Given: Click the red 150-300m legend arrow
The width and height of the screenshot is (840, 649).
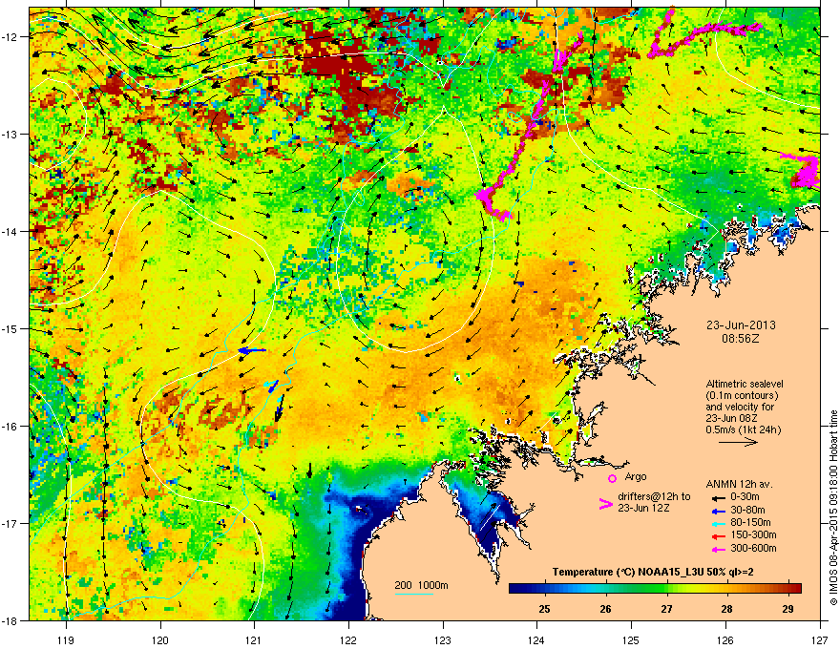Looking at the screenshot, I should pyautogui.click(x=719, y=536).
